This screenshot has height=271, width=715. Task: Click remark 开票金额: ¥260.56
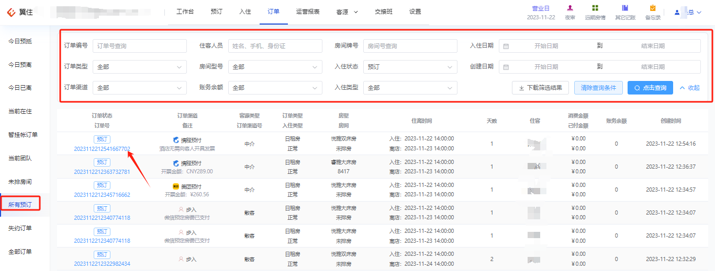pos(187,194)
